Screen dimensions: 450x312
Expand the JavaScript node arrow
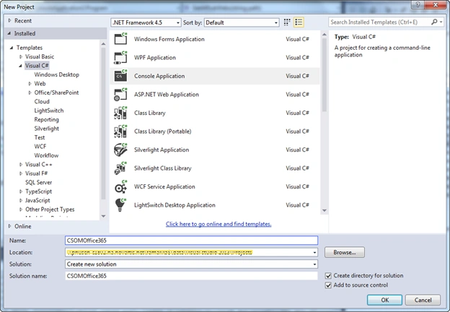coord(21,200)
